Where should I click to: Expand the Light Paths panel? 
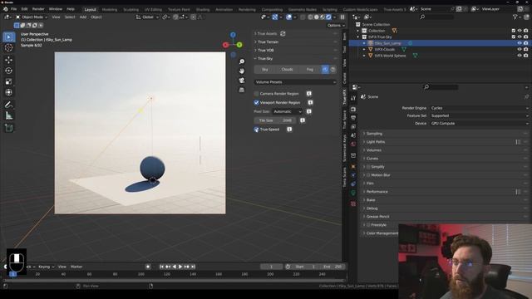coord(445,142)
